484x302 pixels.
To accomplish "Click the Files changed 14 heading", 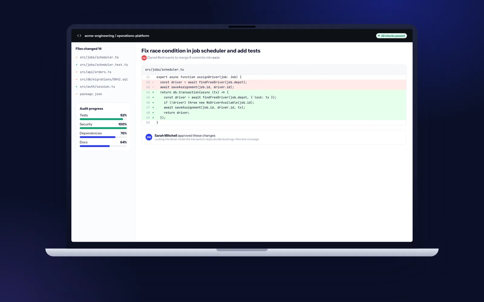I will [89, 49].
